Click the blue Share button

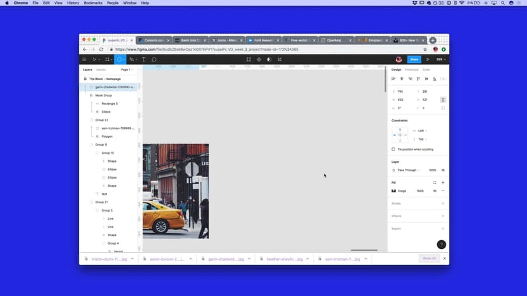[x=414, y=60]
